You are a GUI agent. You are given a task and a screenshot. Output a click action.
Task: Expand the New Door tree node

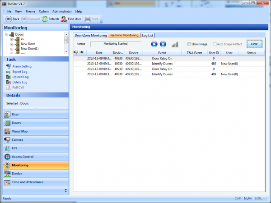pos(12,44)
